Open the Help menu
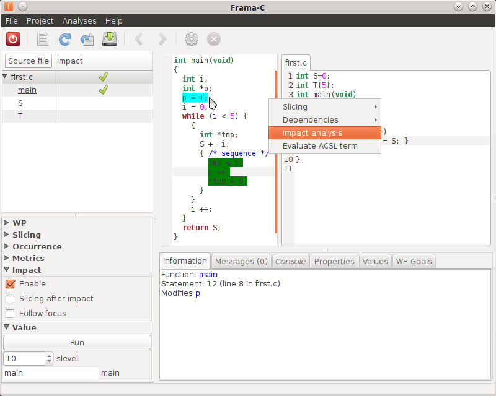496x396 pixels. click(114, 21)
